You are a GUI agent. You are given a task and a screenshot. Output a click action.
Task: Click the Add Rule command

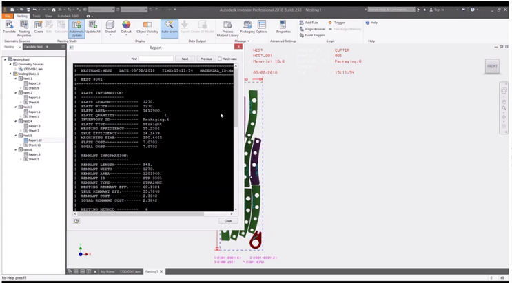click(309, 23)
